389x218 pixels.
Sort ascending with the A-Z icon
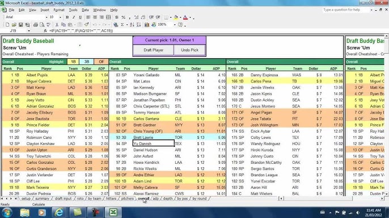point(132,24)
